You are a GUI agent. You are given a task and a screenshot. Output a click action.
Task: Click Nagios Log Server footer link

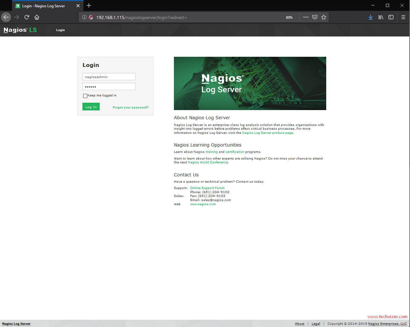(17, 324)
